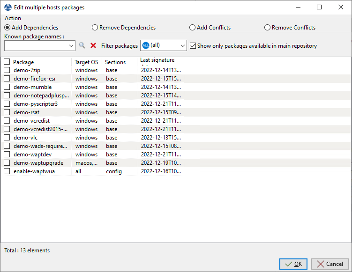The width and height of the screenshot is (352, 272).
Task: Maximize the Edit multiple hosts packages window
Action: 319,7
